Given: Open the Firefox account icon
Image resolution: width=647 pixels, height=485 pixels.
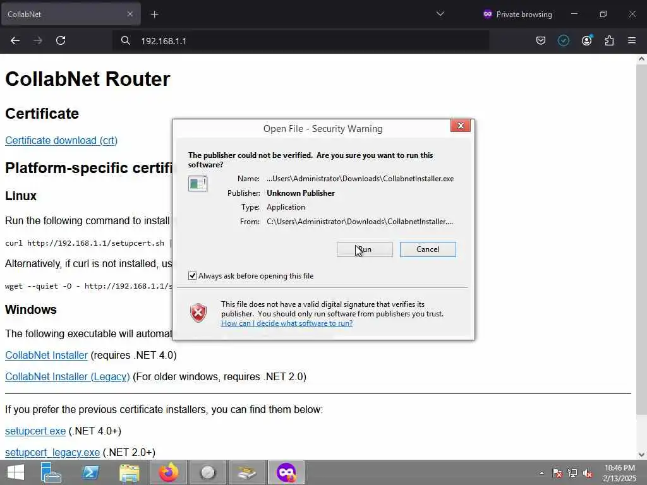Looking at the screenshot, I should coord(586,40).
